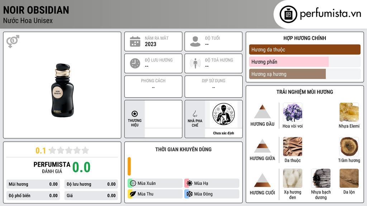
Task: Click the Độ lưu hương 0.00 score row
Action: pos(91,184)
